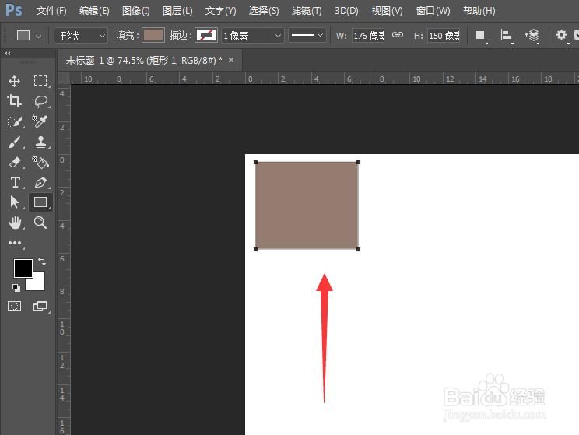Toggle Quick Mask mode
Image resolution: width=579 pixels, height=435 pixels.
[x=15, y=306]
